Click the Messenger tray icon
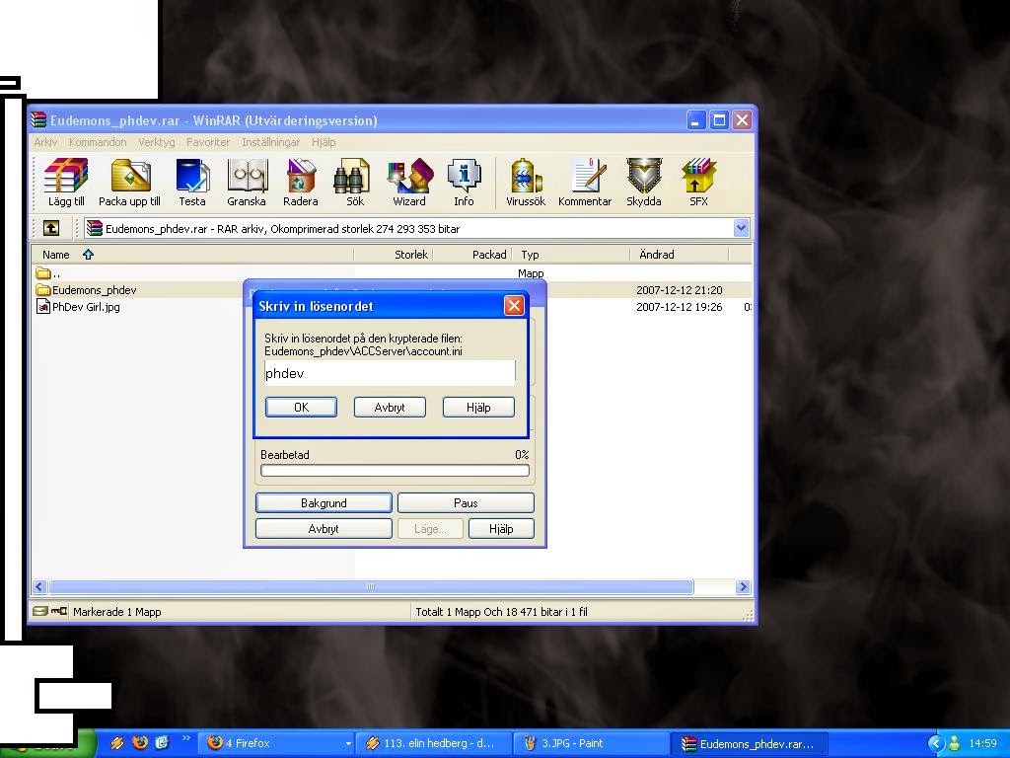 tap(955, 743)
